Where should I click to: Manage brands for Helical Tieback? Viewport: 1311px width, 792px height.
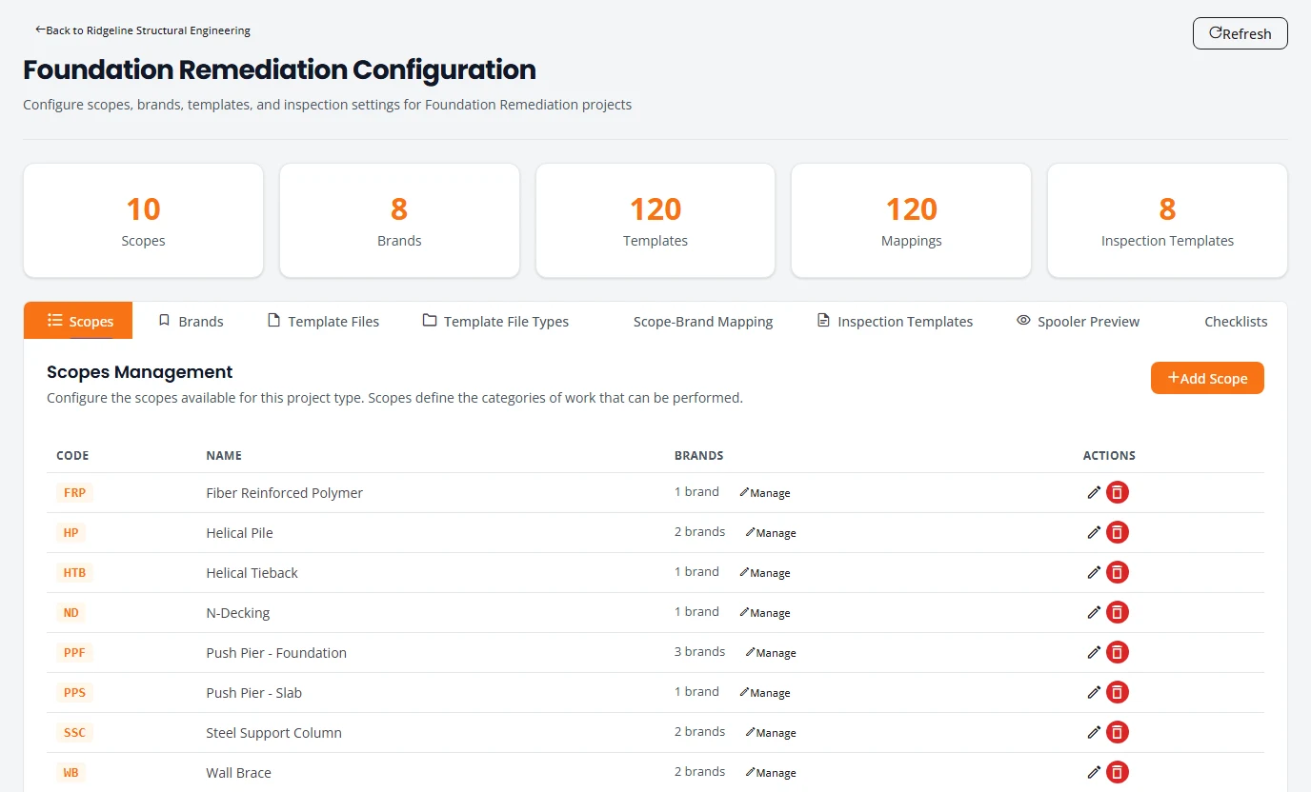(765, 573)
